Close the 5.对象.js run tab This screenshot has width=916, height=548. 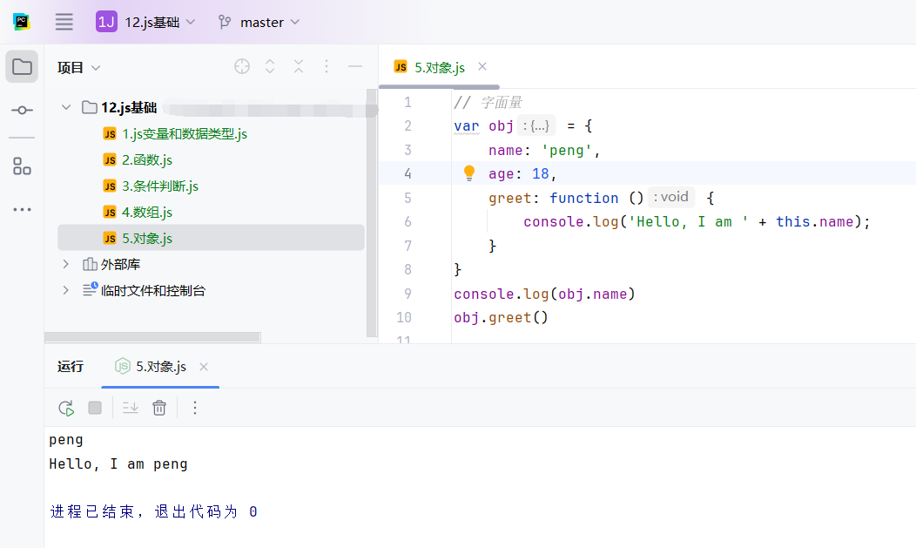(x=204, y=367)
